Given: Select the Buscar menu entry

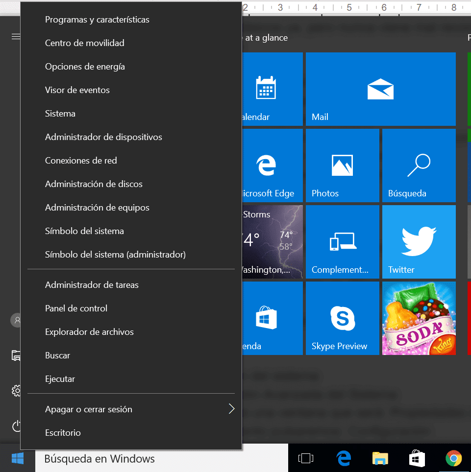Looking at the screenshot, I should [131, 355].
